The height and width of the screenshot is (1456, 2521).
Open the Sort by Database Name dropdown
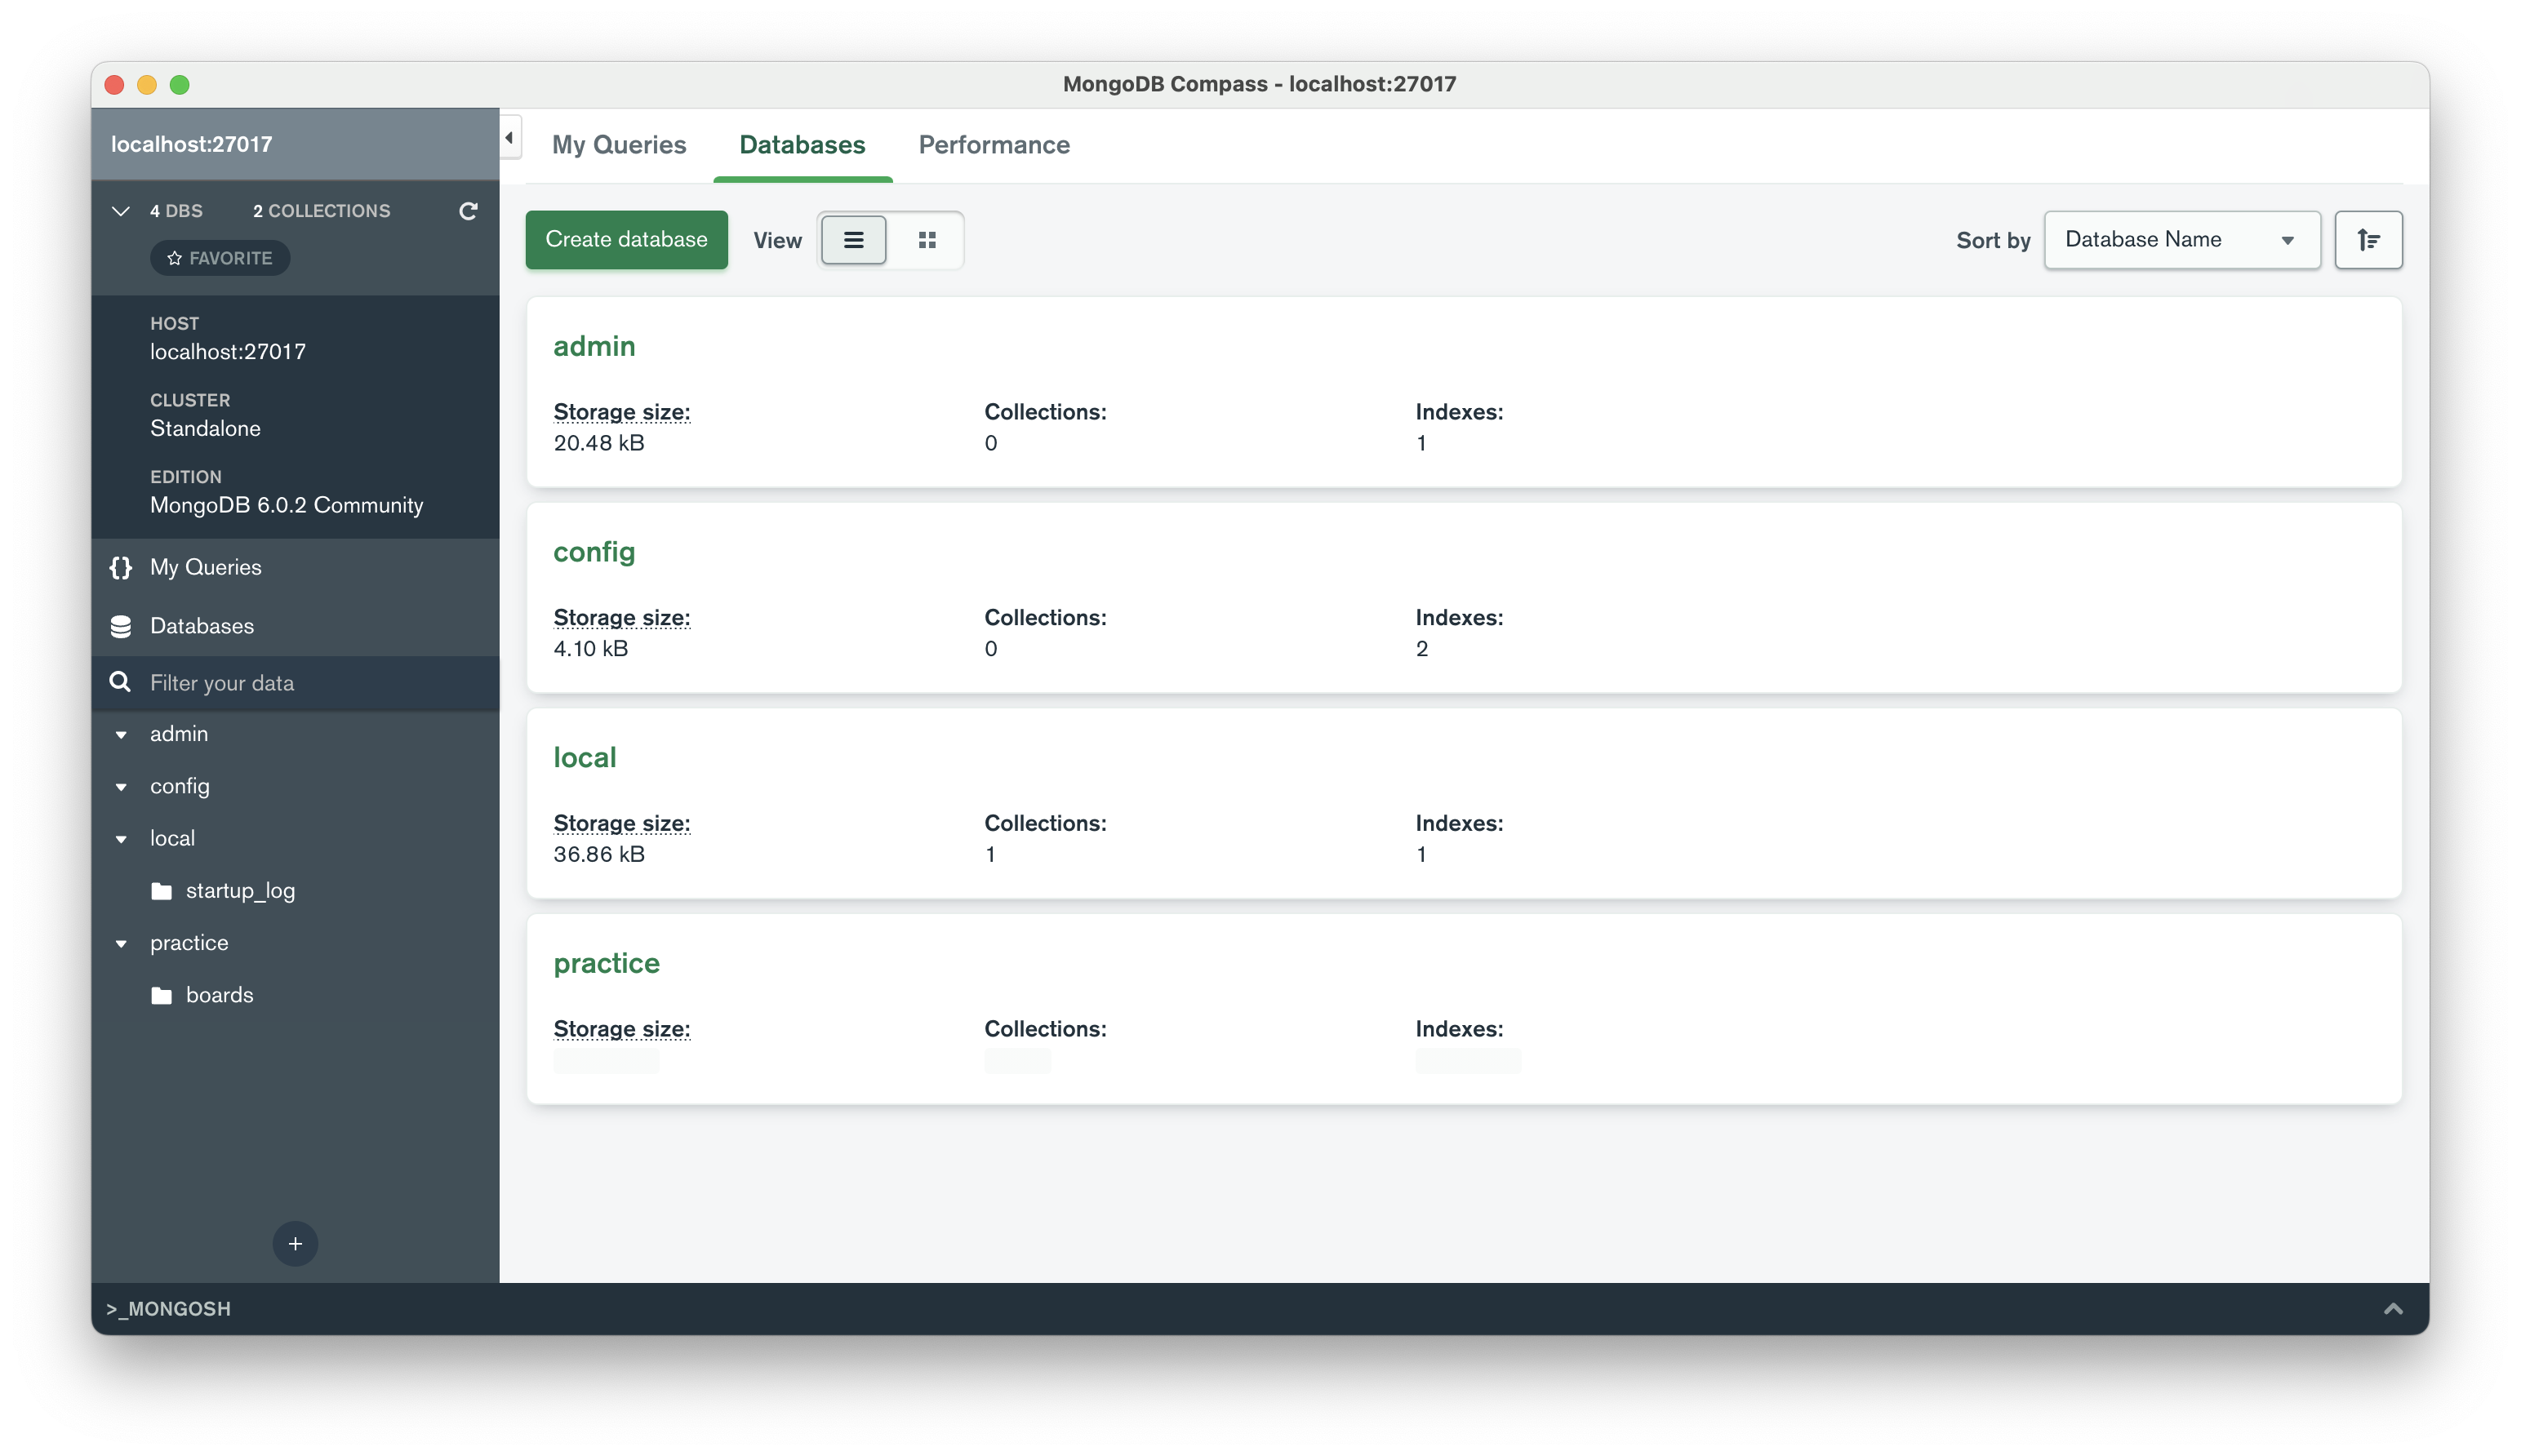[2181, 240]
